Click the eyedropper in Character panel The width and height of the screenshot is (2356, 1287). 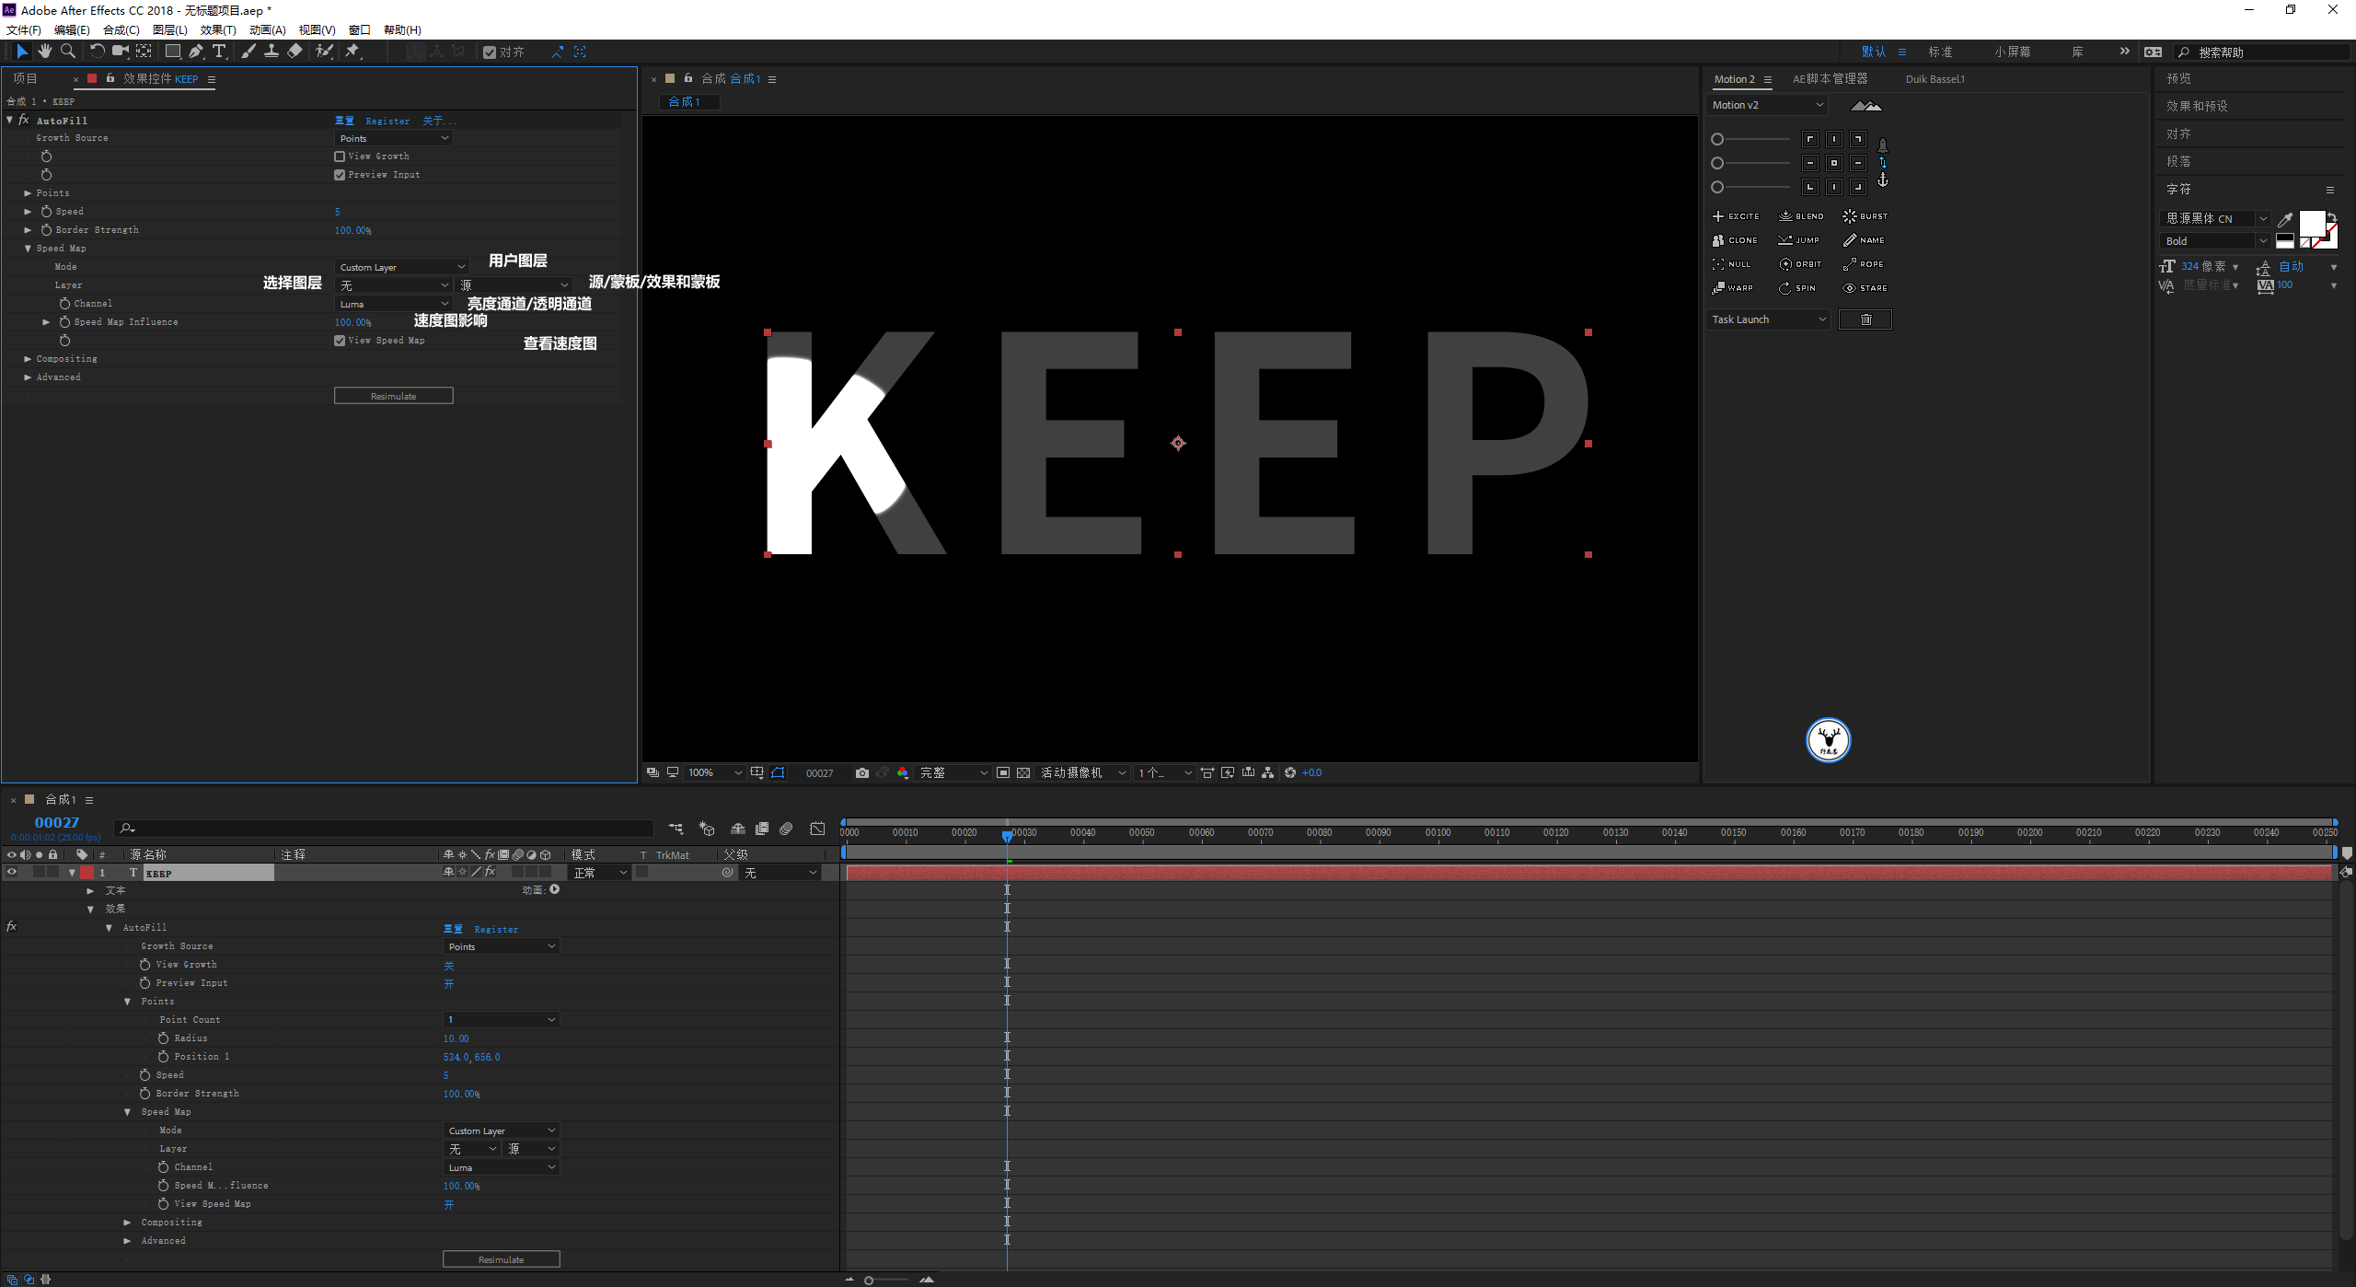point(2284,219)
